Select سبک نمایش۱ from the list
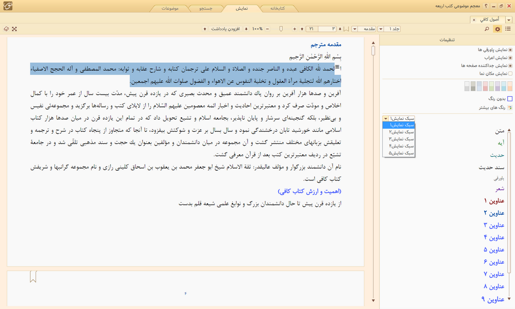 (x=399, y=125)
